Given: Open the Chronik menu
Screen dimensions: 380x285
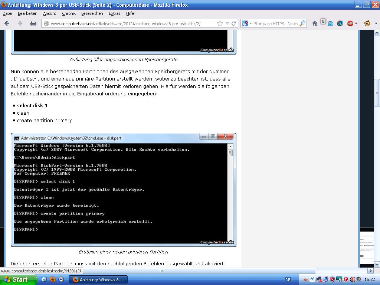Looking at the screenshot, I should 69,13.
